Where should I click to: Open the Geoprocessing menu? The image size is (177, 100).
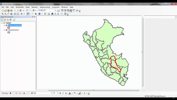(45, 7)
